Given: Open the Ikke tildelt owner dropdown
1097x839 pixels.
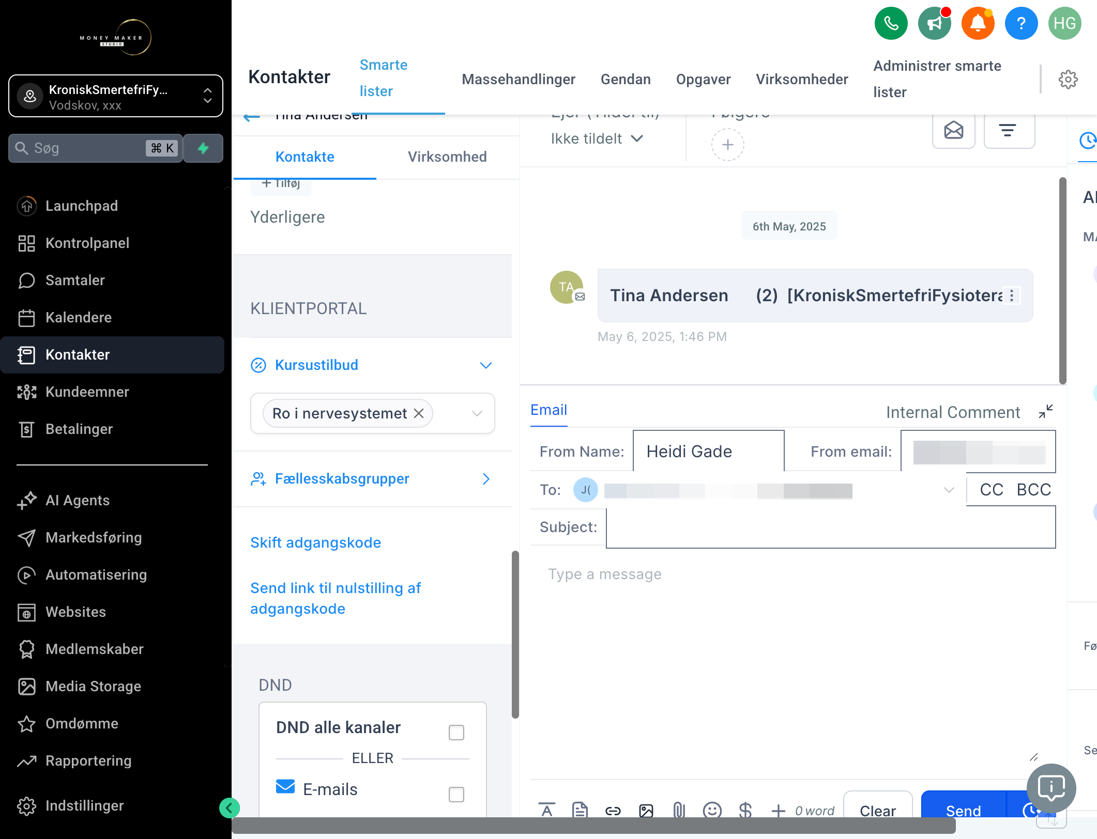Looking at the screenshot, I should [597, 138].
